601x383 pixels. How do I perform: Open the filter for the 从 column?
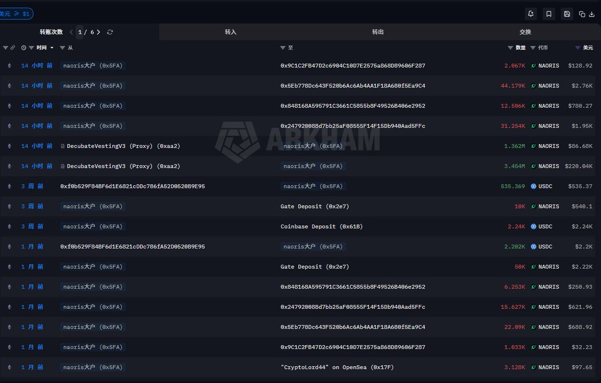62,48
